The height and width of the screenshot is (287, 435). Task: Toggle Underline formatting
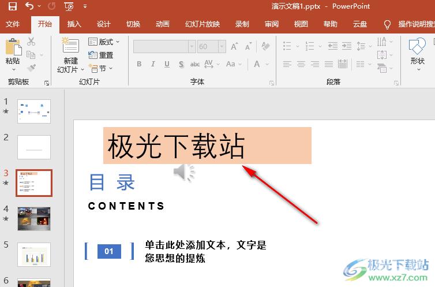pyautogui.click(x=167, y=64)
